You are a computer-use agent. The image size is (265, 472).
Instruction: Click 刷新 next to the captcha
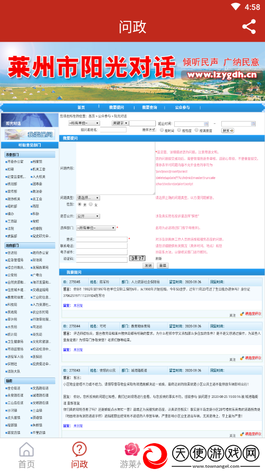159,258
